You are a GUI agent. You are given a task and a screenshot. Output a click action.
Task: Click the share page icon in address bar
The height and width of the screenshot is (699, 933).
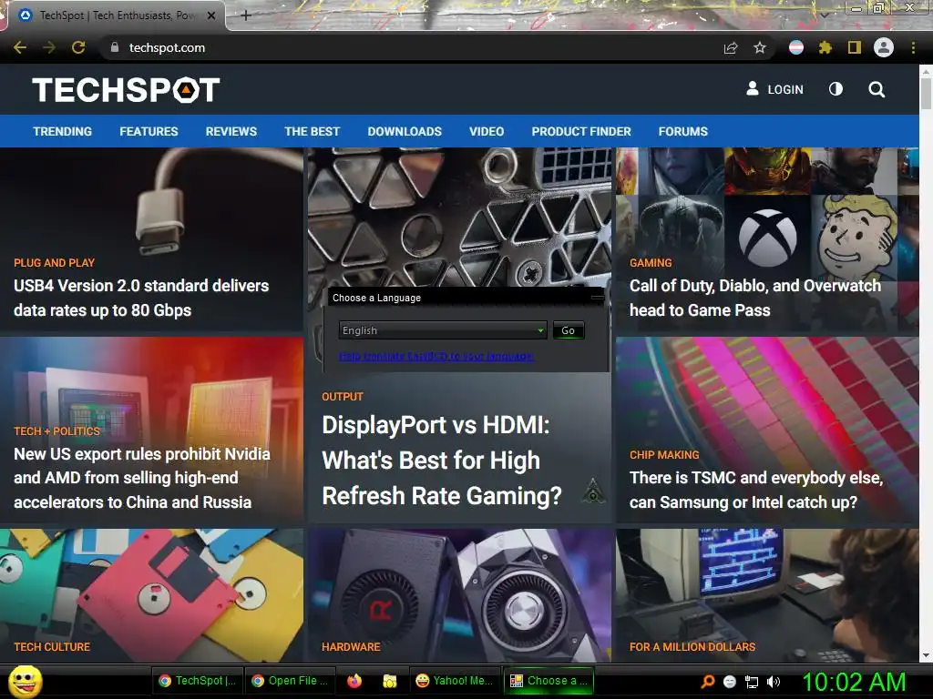(x=731, y=47)
